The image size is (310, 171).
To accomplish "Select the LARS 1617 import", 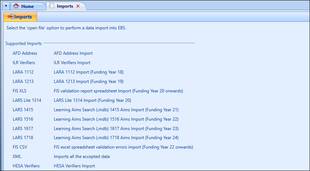I will click(x=23, y=129).
